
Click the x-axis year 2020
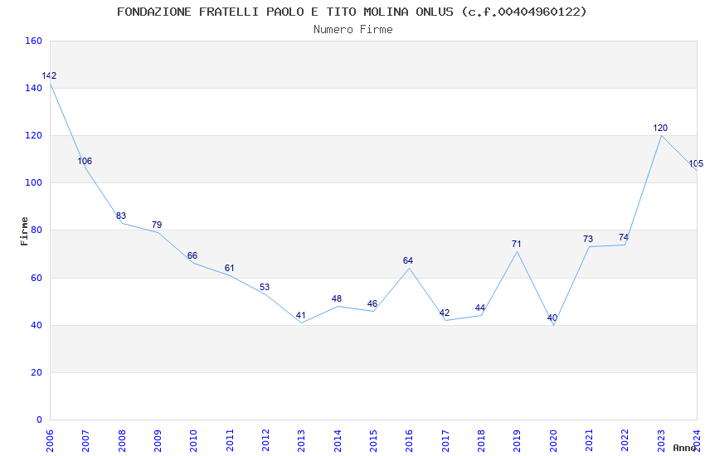coord(553,440)
